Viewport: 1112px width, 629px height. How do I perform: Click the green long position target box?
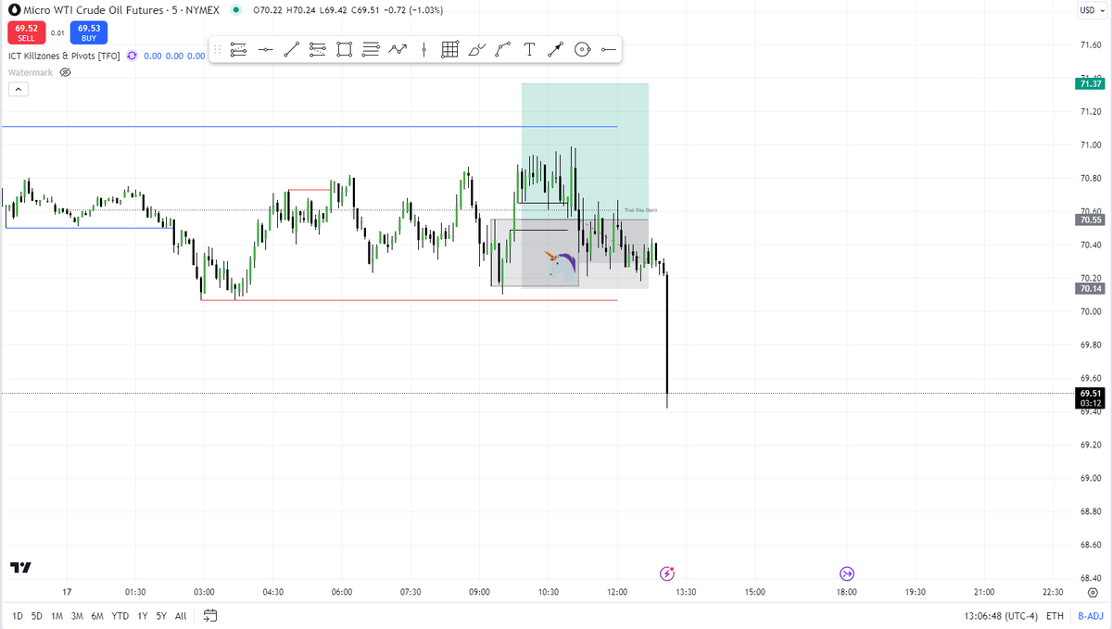coord(585,151)
